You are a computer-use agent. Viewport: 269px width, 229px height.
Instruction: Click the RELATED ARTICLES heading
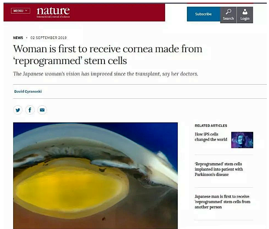click(x=211, y=126)
